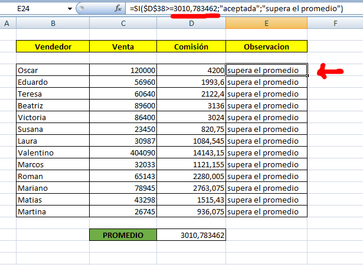Select column B header
This screenshot has width=363, height=265.
pos(53,23)
